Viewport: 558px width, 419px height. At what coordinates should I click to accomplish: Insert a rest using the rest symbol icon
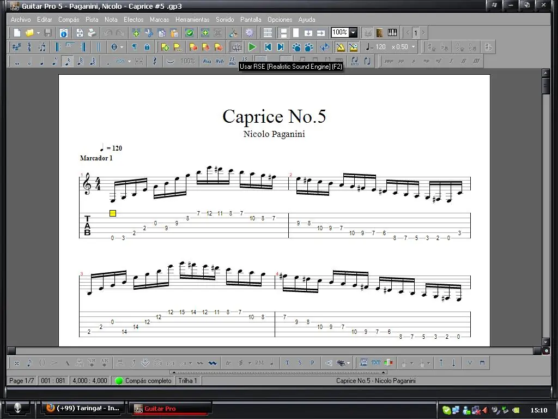coord(155,61)
